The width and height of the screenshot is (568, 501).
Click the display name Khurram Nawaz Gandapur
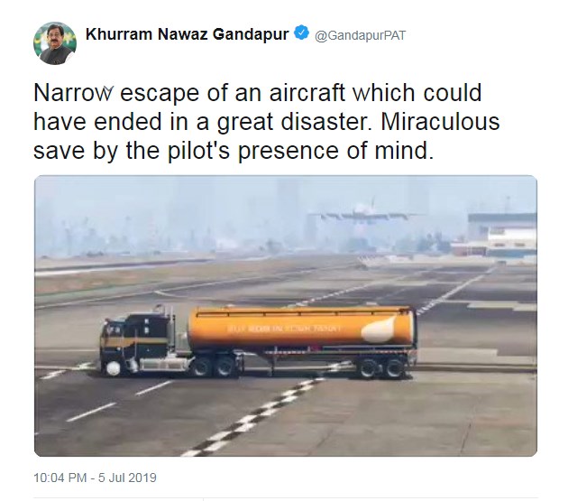(188, 34)
